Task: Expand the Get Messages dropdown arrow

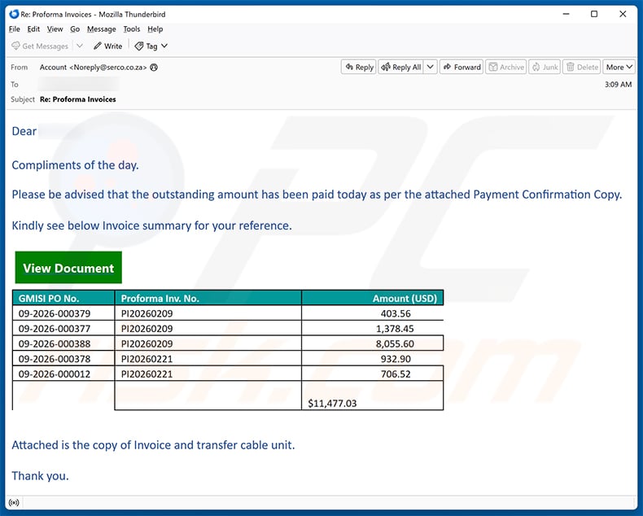Action: click(x=80, y=46)
